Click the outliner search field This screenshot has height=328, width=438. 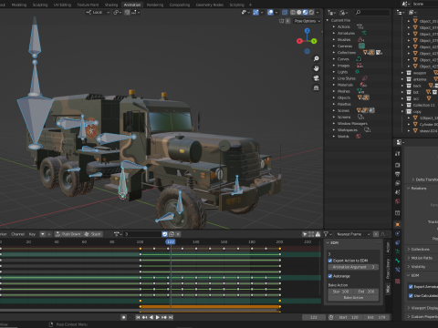(x=371, y=13)
